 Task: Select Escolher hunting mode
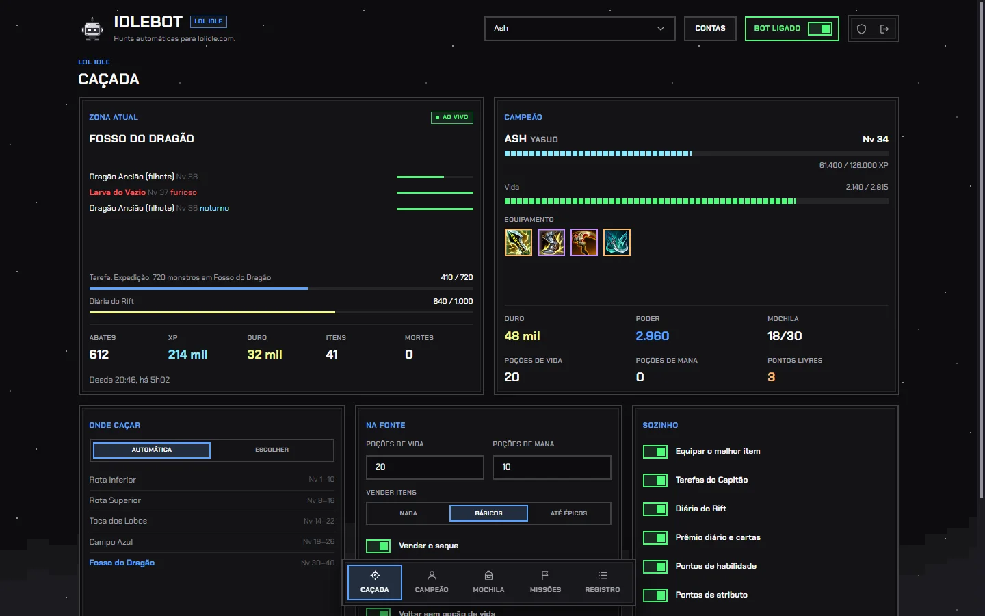pyautogui.click(x=272, y=450)
